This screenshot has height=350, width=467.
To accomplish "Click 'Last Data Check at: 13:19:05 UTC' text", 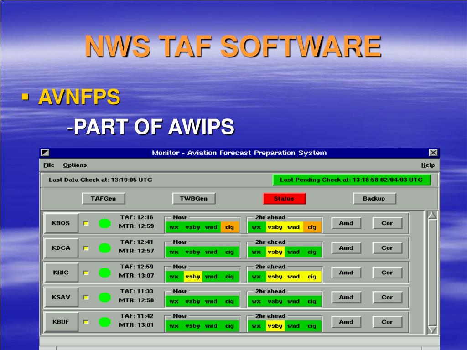I will click(x=100, y=180).
